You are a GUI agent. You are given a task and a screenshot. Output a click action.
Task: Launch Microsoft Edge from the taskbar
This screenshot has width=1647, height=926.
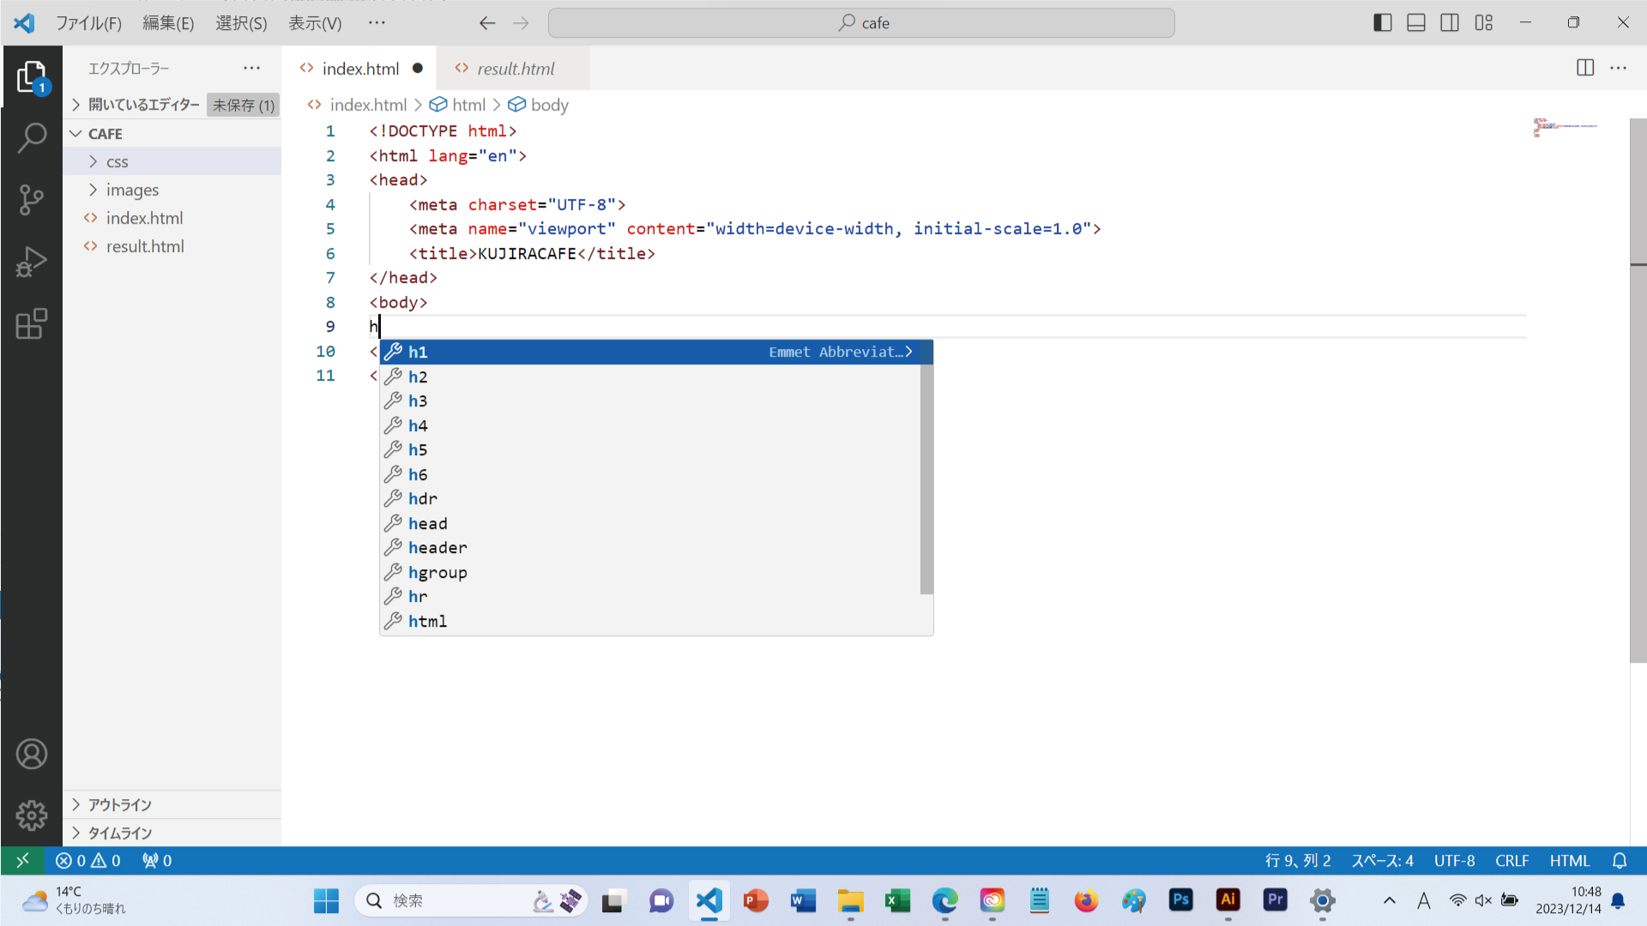click(x=944, y=901)
